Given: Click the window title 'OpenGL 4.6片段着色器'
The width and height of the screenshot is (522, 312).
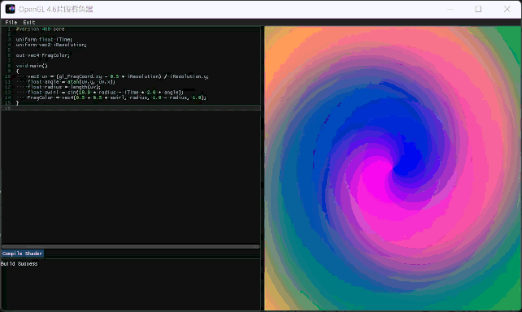Looking at the screenshot, I should pyautogui.click(x=55, y=9).
